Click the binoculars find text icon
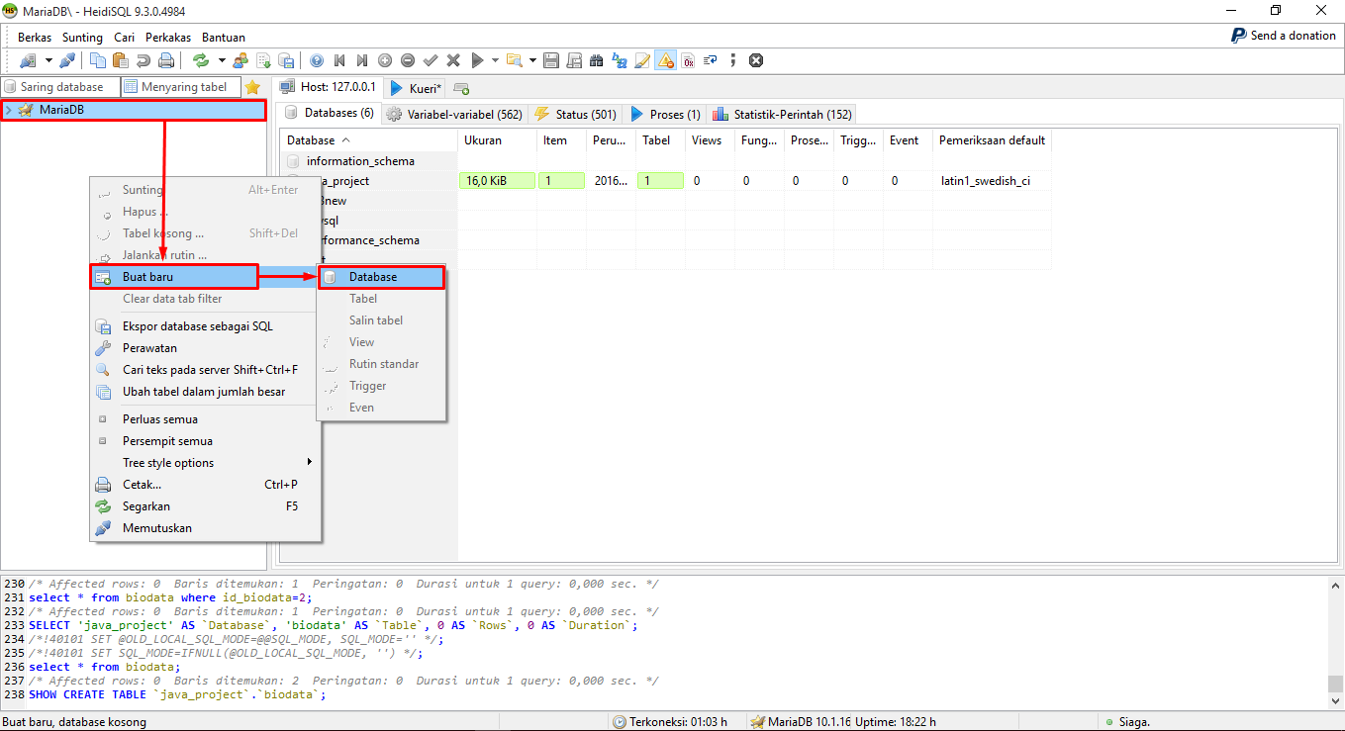This screenshot has height=731, width=1345. click(x=597, y=60)
